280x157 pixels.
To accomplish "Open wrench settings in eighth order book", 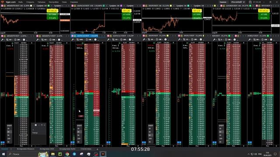I will [250, 40].
